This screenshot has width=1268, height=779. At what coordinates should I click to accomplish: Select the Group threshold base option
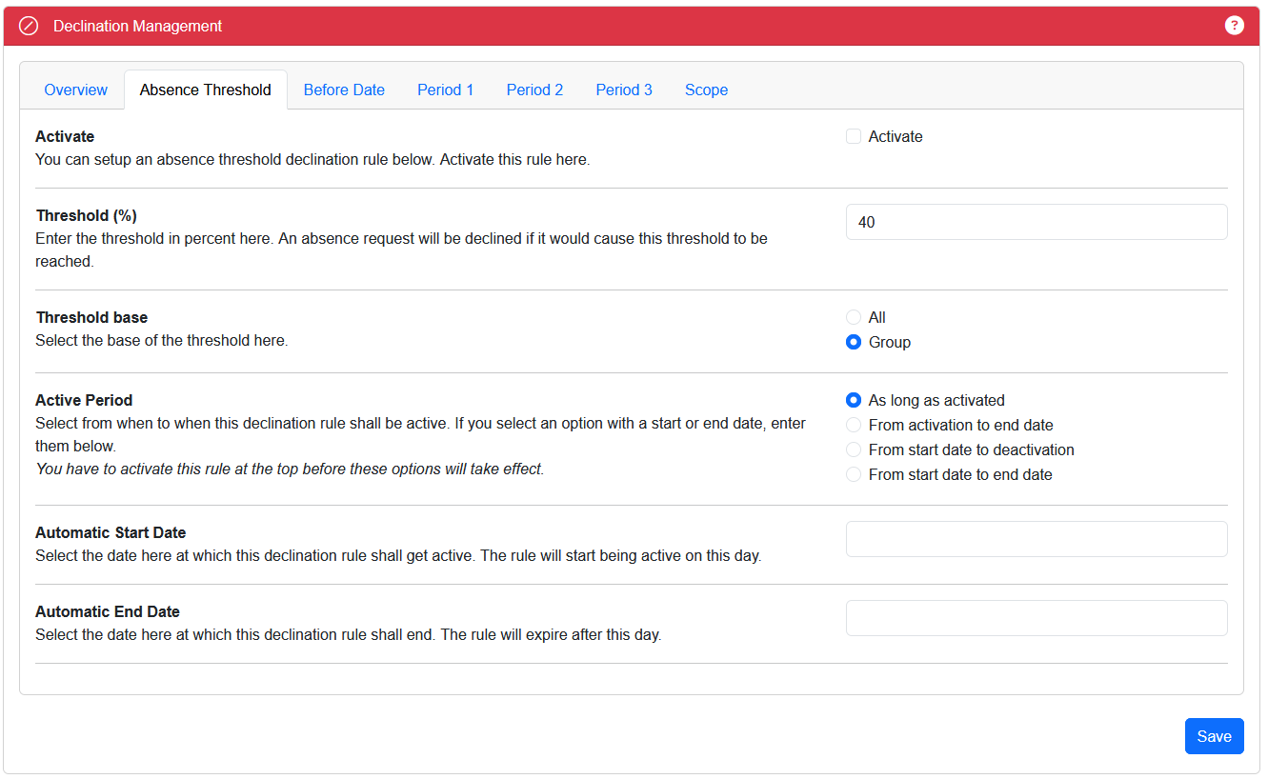(854, 342)
